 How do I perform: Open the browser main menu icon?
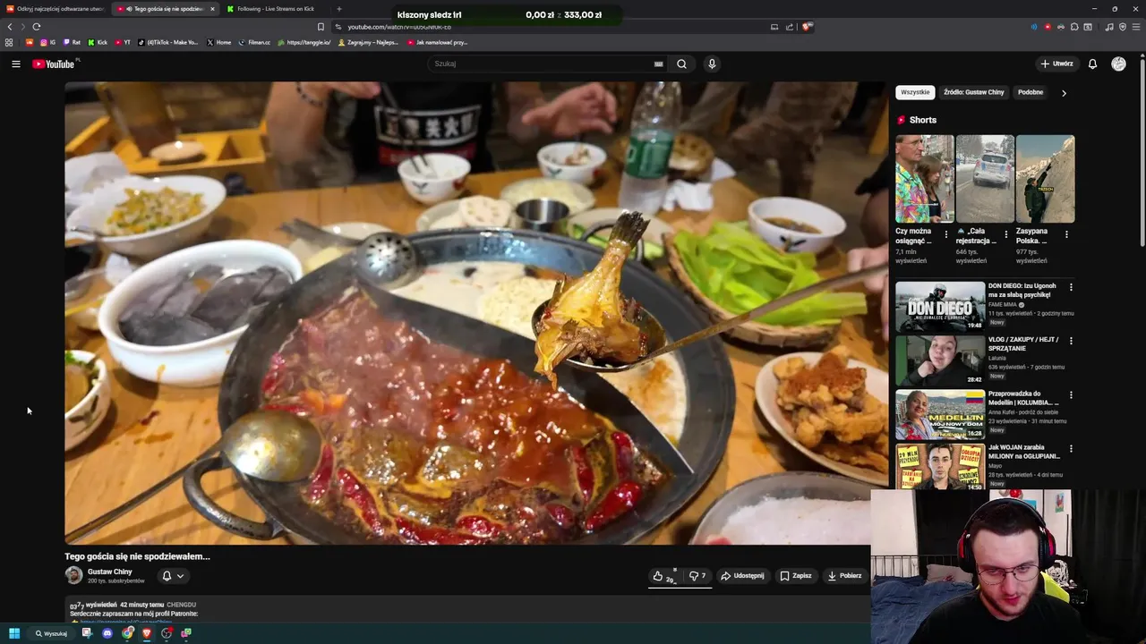(x=1136, y=27)
